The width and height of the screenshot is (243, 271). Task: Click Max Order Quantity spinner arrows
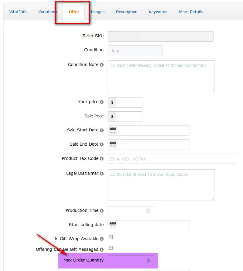click(148, 261)
